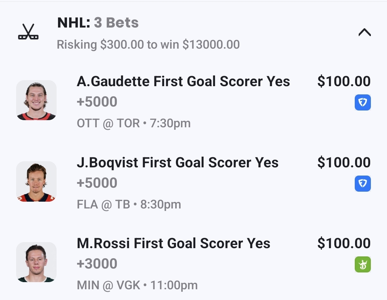Viewport: 387px width, 300px height.
Task: Tap +3000 odds on Rossi bet
Action: 97,264
